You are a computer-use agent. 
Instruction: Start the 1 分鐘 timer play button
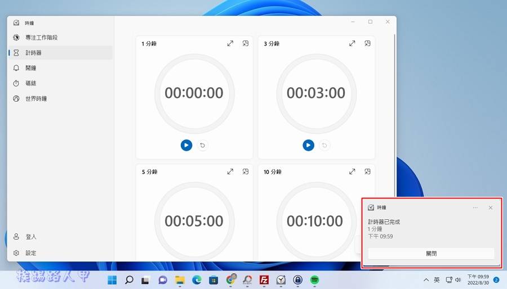(x=186, y=146)
